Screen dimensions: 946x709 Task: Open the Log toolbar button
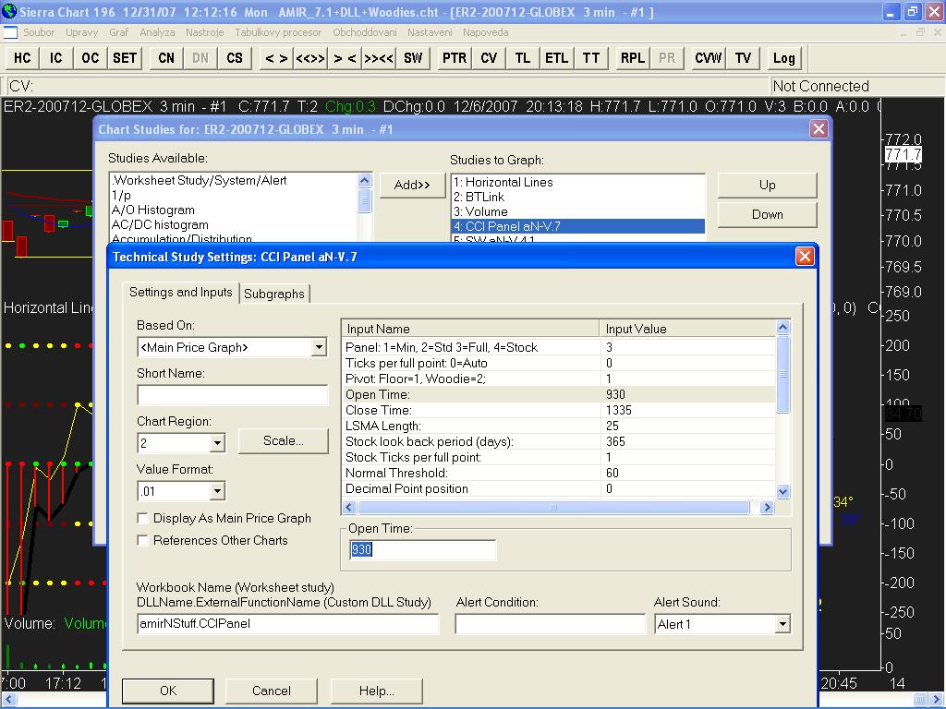pyautogui.click(x=783, y=57)
